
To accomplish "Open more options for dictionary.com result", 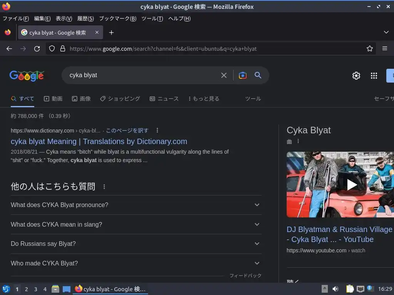I will (157, 130).
